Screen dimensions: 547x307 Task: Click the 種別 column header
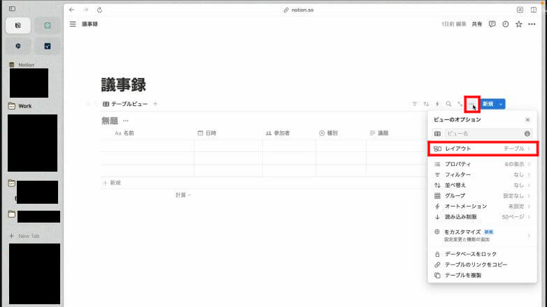[328, 133]
